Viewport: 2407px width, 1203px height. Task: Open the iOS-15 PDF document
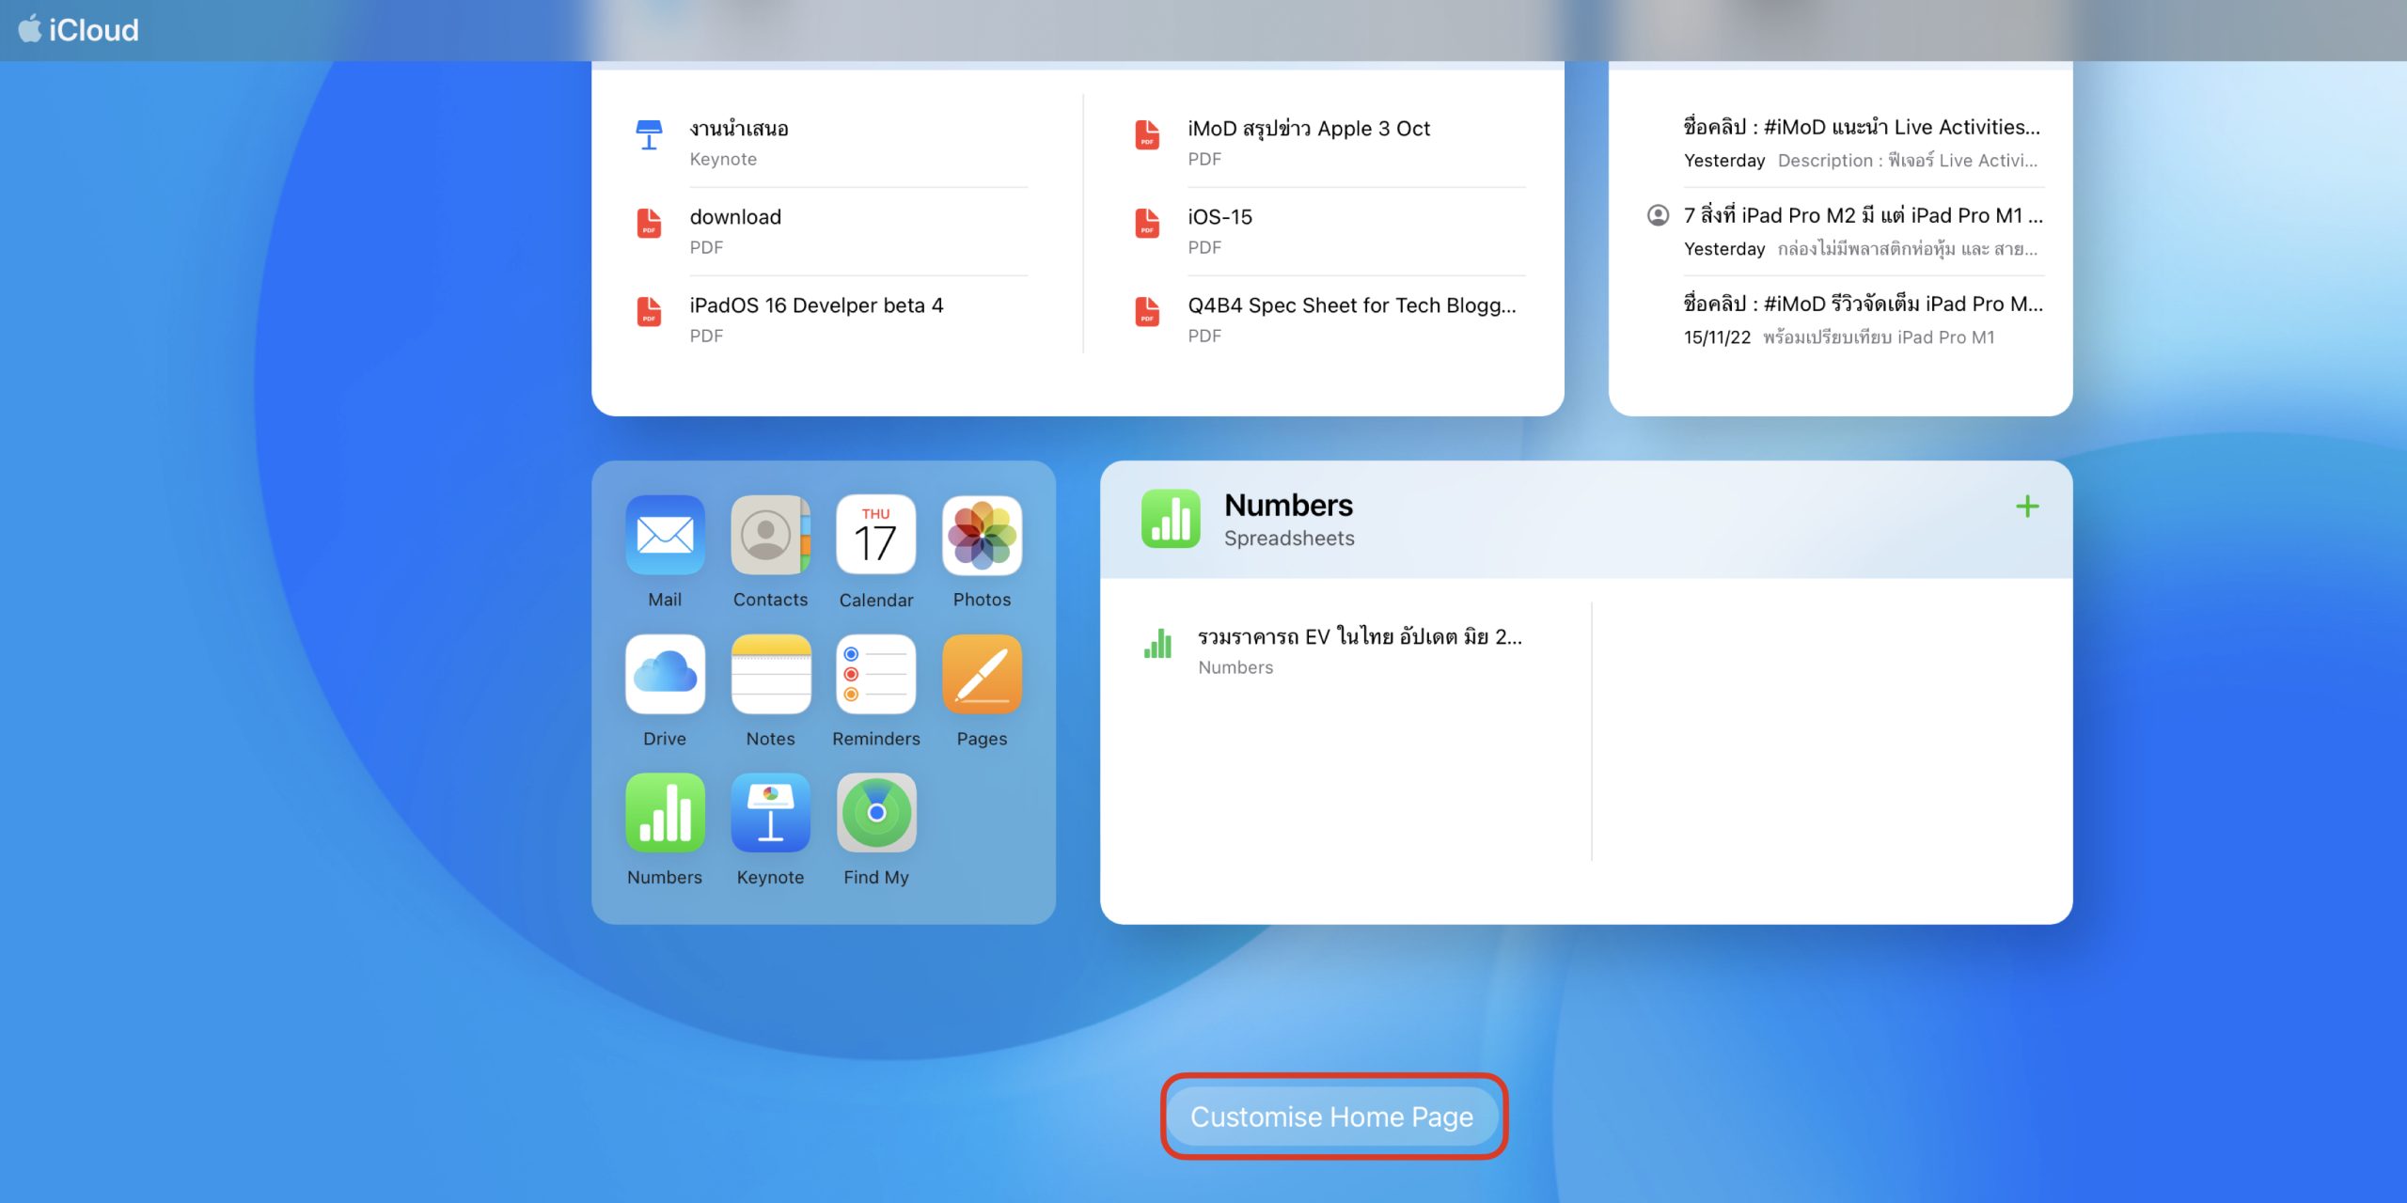pos(1219,230)
